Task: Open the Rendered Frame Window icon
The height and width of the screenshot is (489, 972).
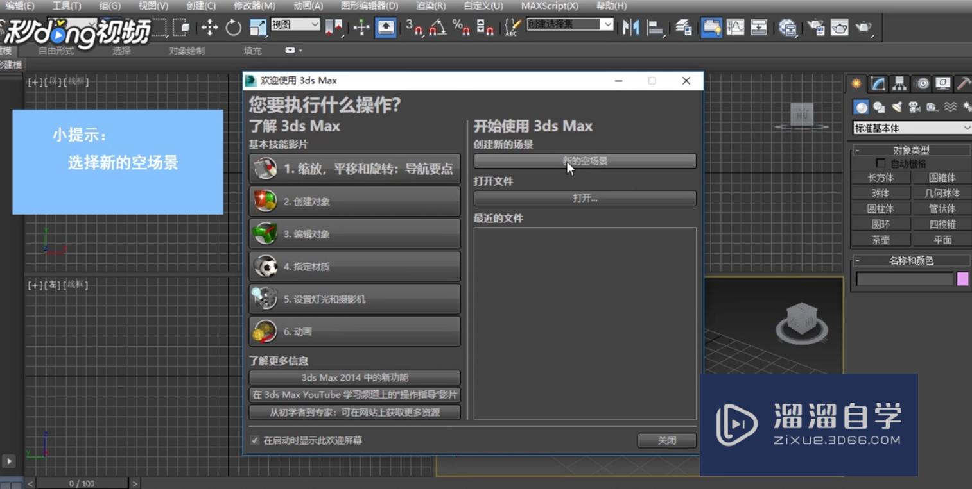Action: [x=840, y=27]
